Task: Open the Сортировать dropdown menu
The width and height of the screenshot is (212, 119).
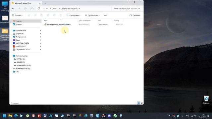Action: pyautogui.click(x=74, y=16)
